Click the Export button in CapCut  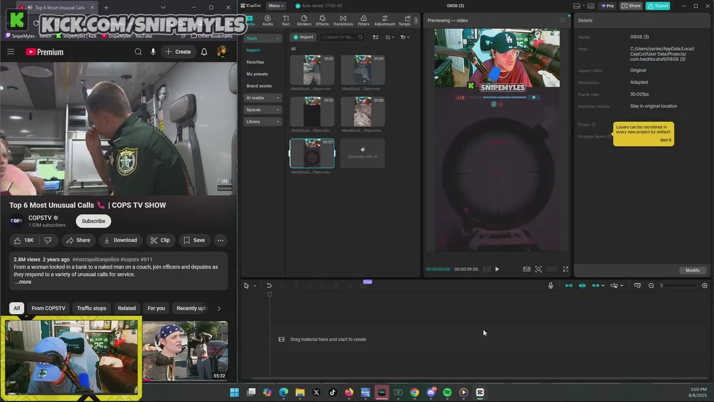pyautogui.click(x=658, y=6)
